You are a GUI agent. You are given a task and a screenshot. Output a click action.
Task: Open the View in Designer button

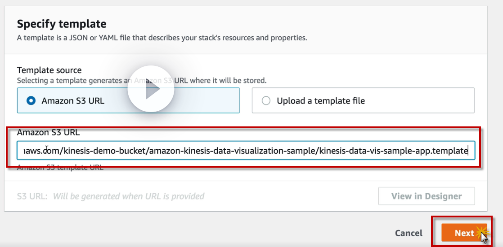(x=427, y=196)
